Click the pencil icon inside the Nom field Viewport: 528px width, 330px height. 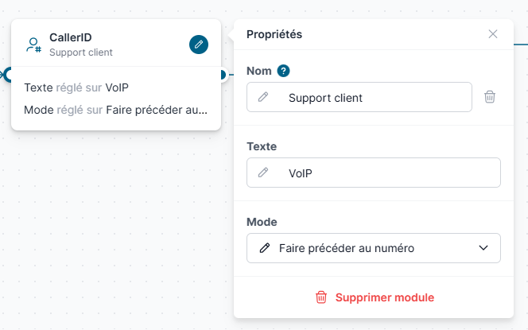click(x=263, y=97)
